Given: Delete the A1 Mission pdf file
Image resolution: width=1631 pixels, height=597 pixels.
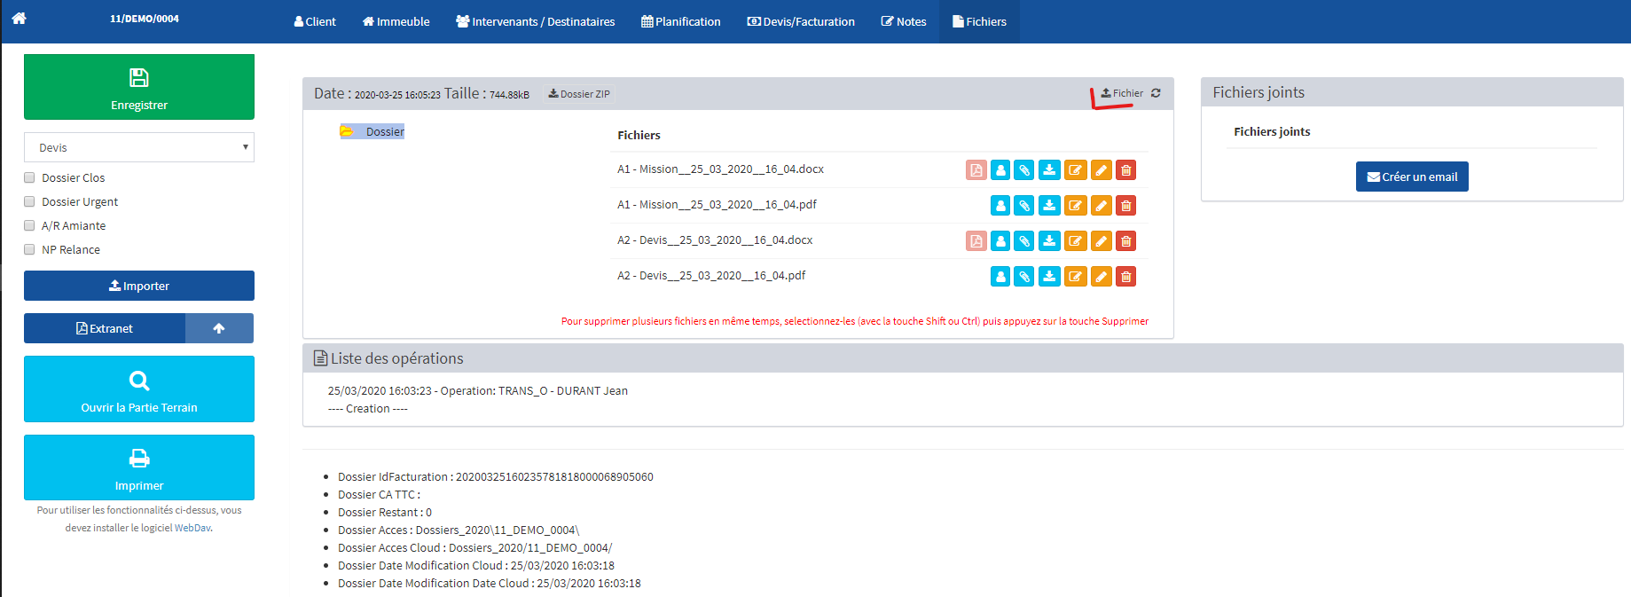Looking at the screenshot, I should (x=1125, y=206).
